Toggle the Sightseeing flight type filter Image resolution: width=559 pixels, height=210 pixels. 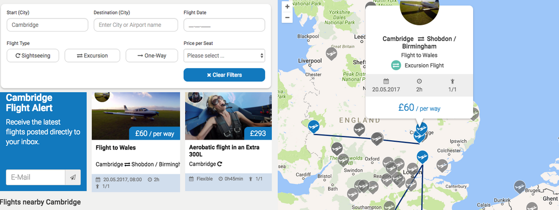(33, 55)
